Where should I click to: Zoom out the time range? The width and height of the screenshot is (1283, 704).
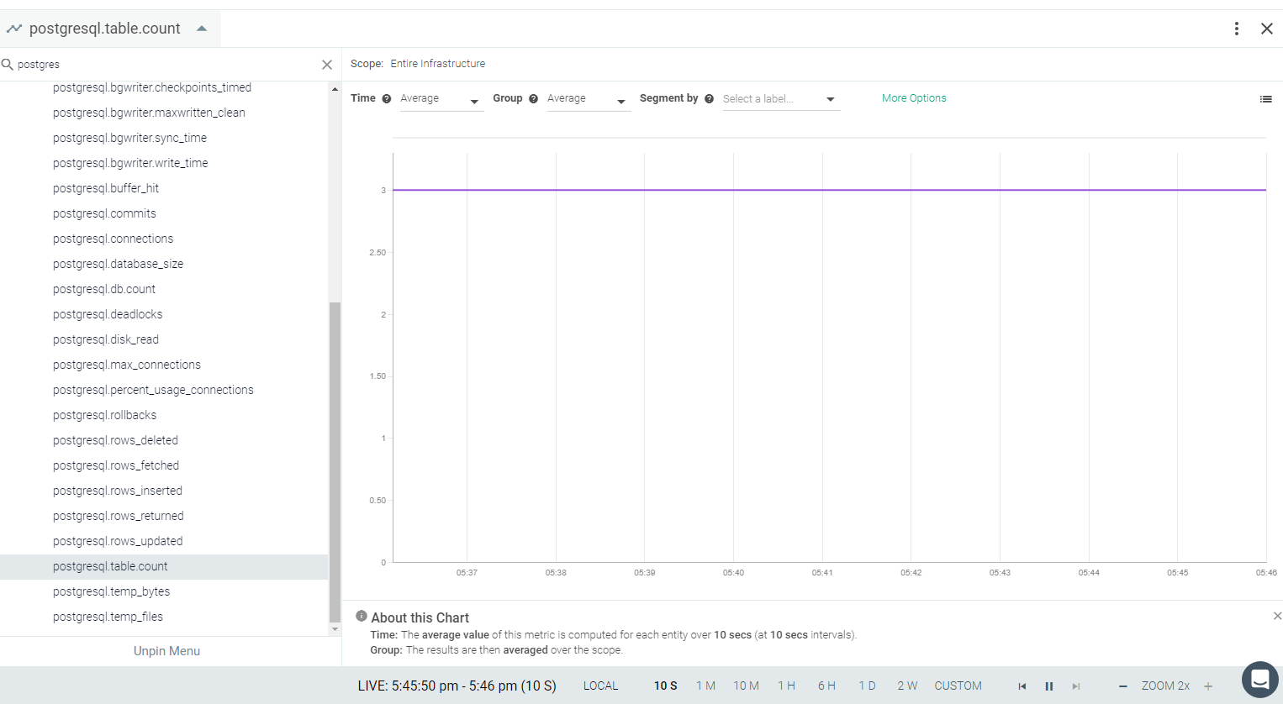coord(1122,686)
